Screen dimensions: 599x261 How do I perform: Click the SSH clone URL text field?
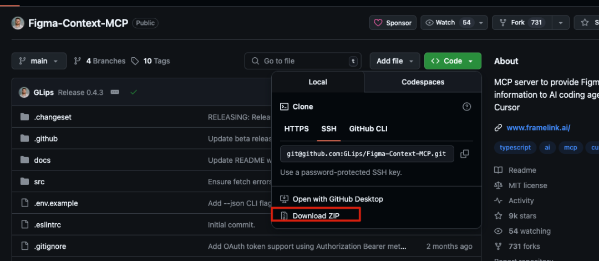(367, 154)
